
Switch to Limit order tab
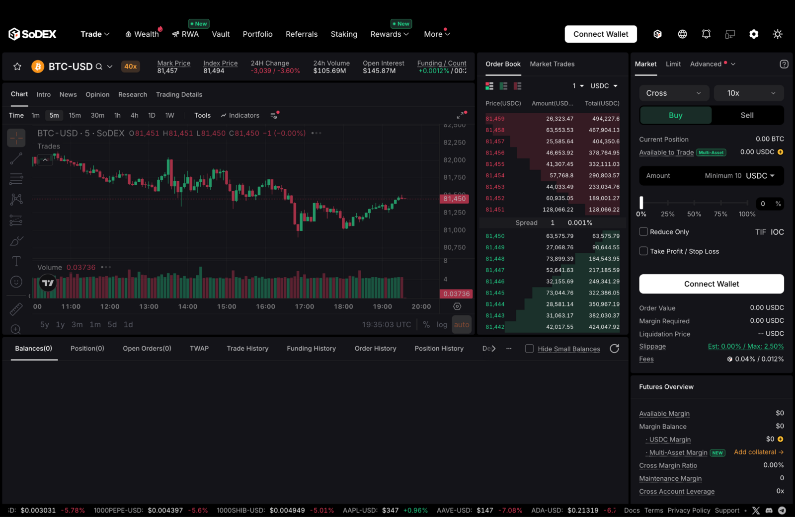click(x=673, y=64)
